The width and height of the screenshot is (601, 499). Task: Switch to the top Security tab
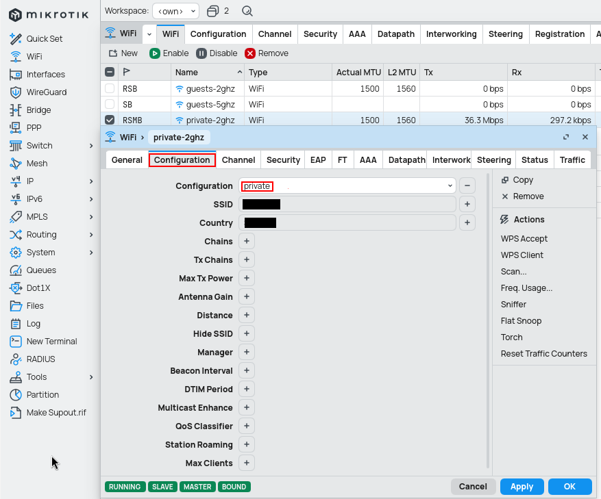(x=320, y=34)
